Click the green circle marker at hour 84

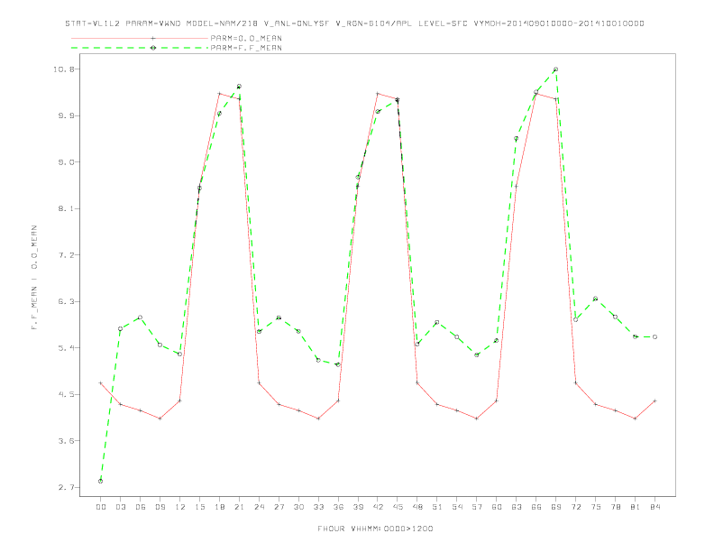click(654, 337)
